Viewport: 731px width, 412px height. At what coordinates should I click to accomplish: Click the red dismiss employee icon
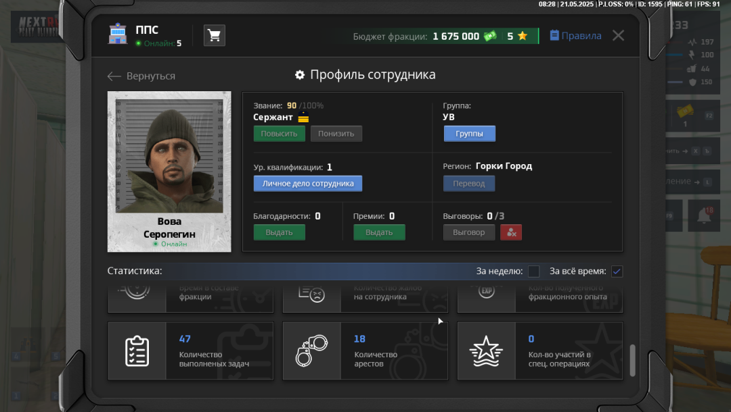click(511, 232)
